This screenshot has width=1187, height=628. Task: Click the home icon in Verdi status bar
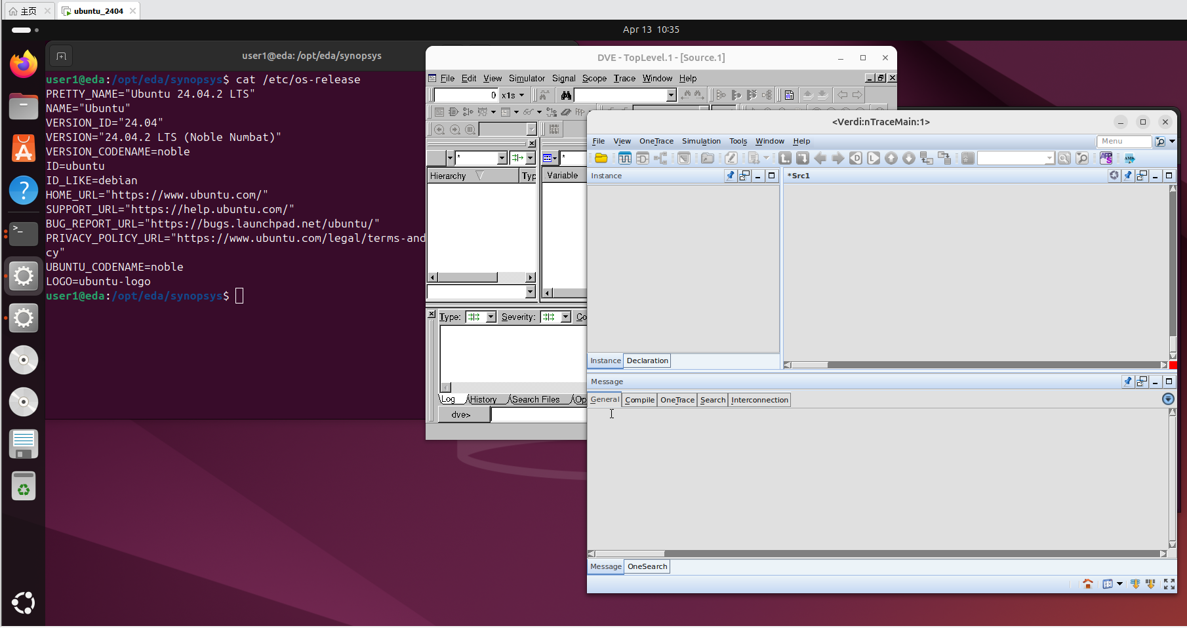pyautogui.click(x=1088, y=583)
